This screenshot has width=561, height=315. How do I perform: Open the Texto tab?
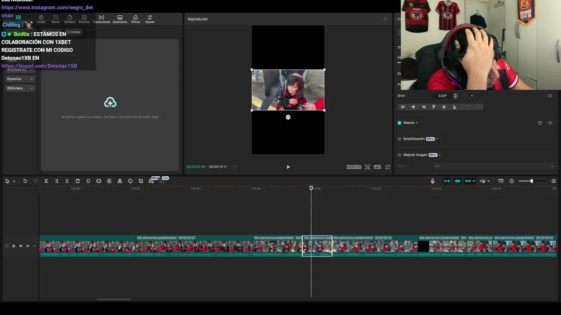[55, 19]
